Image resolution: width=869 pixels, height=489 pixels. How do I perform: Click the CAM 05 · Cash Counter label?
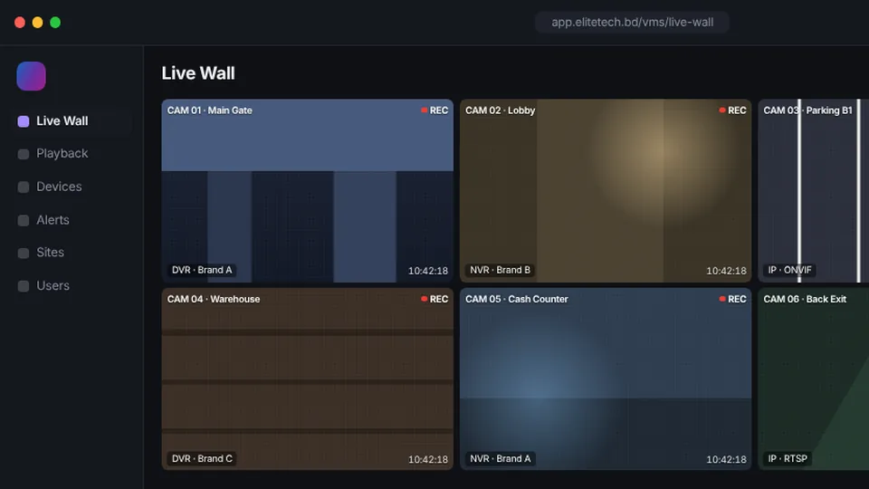point(517,299)
